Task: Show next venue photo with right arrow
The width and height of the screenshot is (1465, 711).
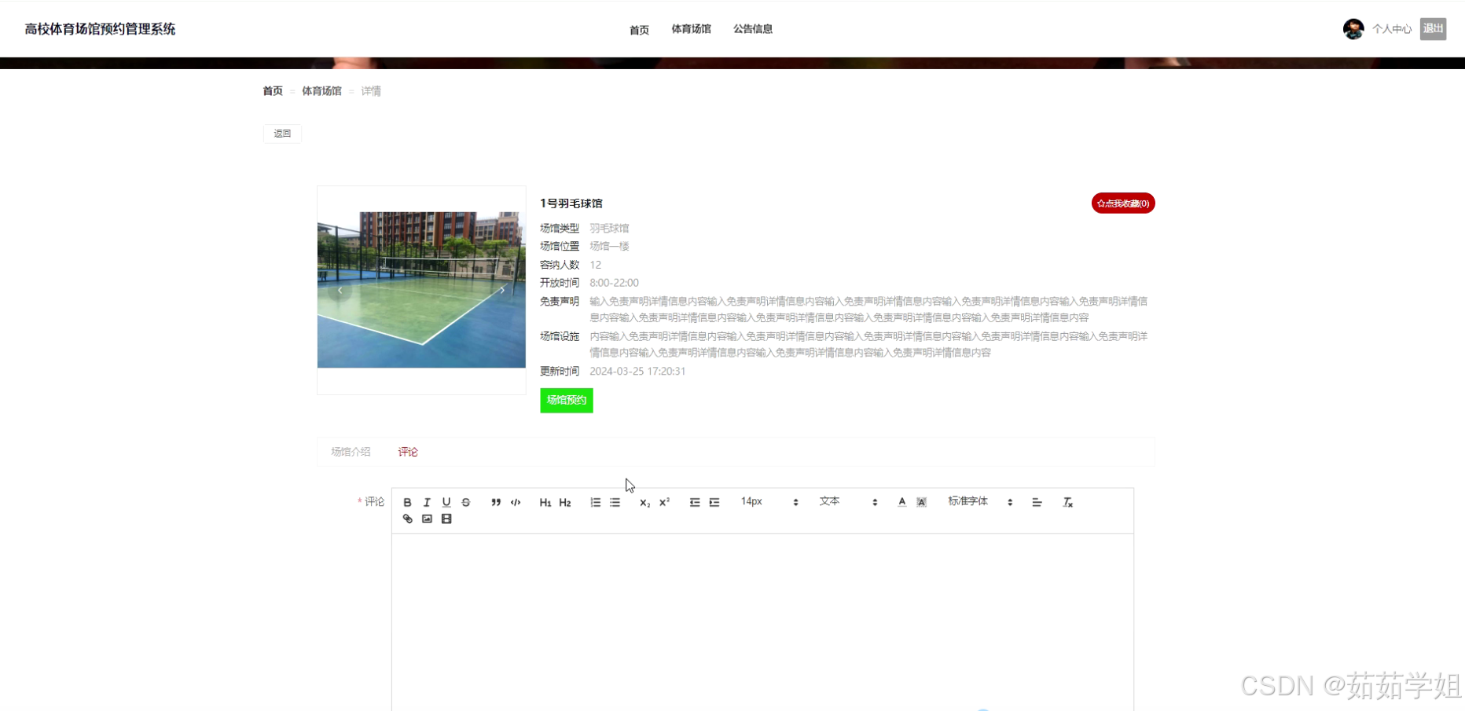Action: click(502, 290)
